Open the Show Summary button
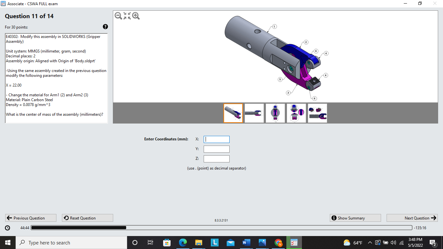The image size is (443, 249). (355, 218)
